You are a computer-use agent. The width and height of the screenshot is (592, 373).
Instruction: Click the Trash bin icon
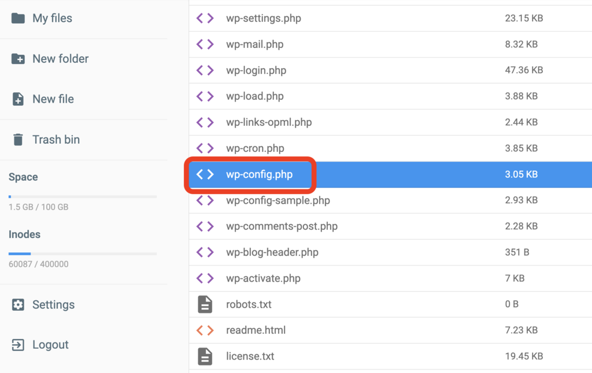(17, 139)
